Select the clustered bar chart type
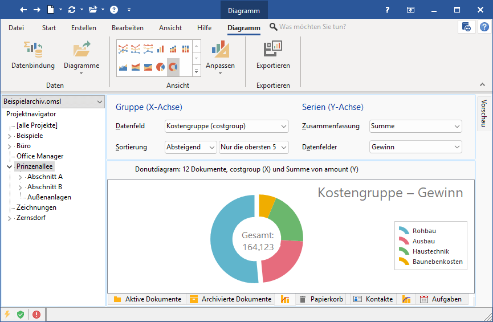493x322 pixels. coord(161,49)
